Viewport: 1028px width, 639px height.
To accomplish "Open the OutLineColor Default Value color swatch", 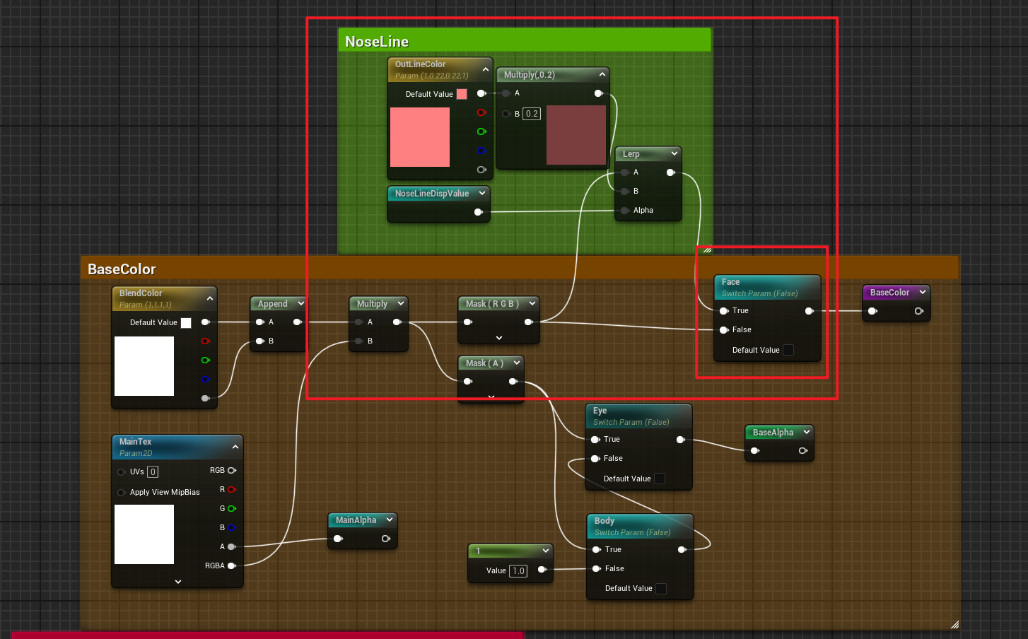I will click(462, 94).
